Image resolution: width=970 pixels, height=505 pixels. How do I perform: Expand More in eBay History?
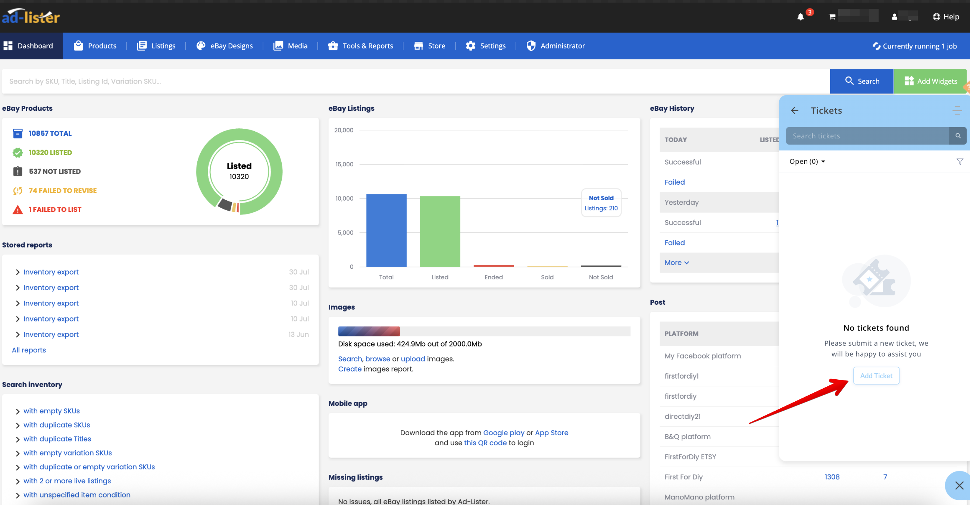click(676, 262)
